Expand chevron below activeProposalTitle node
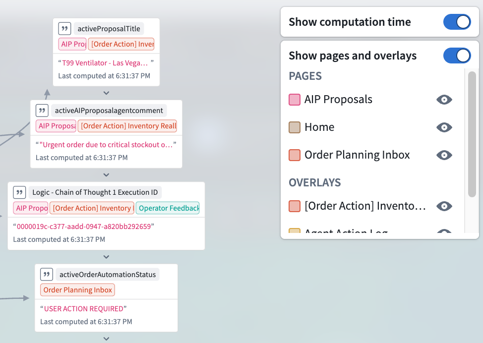 (106, 93)
